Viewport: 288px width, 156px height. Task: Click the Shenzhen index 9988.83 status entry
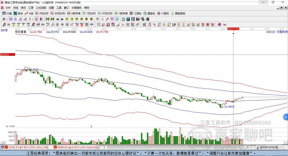pyautogui.click(x=76, y=147)
